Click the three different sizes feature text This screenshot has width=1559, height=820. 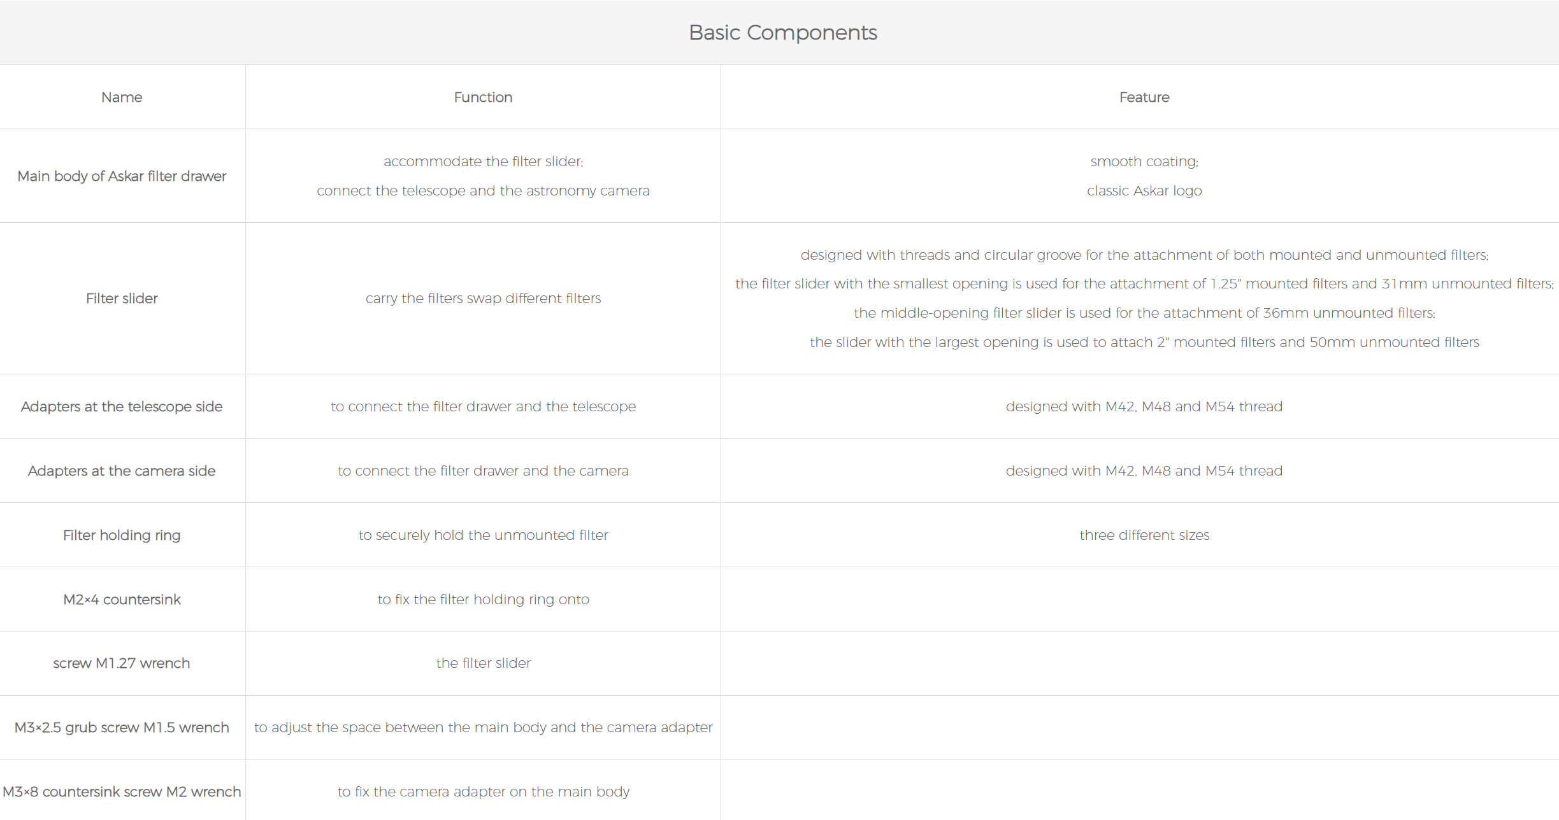click(x=1144, y=535)
